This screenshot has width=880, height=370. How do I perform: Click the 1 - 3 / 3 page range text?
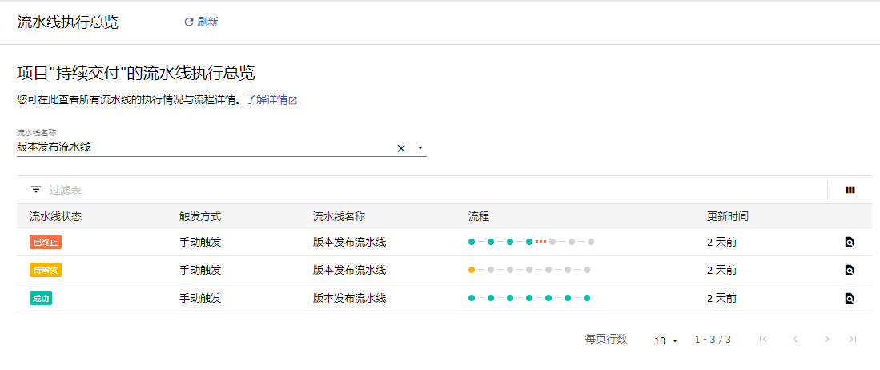pos(713,340)
